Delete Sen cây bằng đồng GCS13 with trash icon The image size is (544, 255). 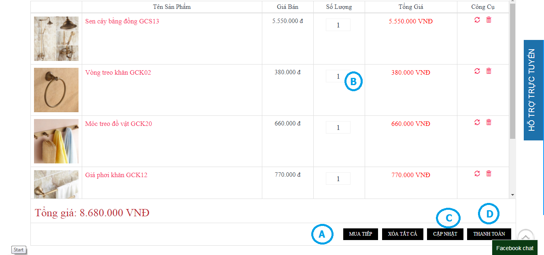(x=489, y=20)
